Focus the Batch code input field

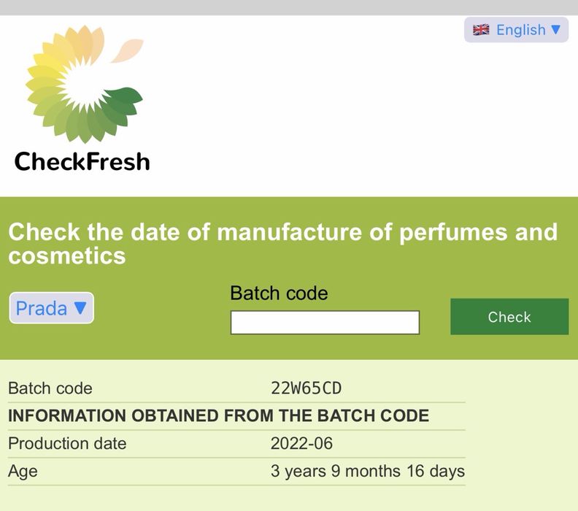[x=325, y=322]
